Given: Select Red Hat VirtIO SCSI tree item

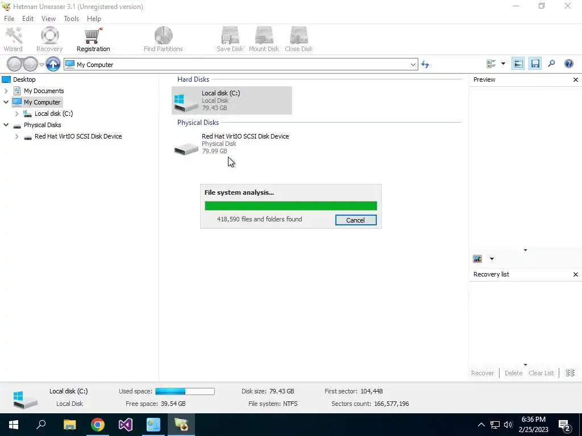Looking at the screenshot, I should (78, 136).
